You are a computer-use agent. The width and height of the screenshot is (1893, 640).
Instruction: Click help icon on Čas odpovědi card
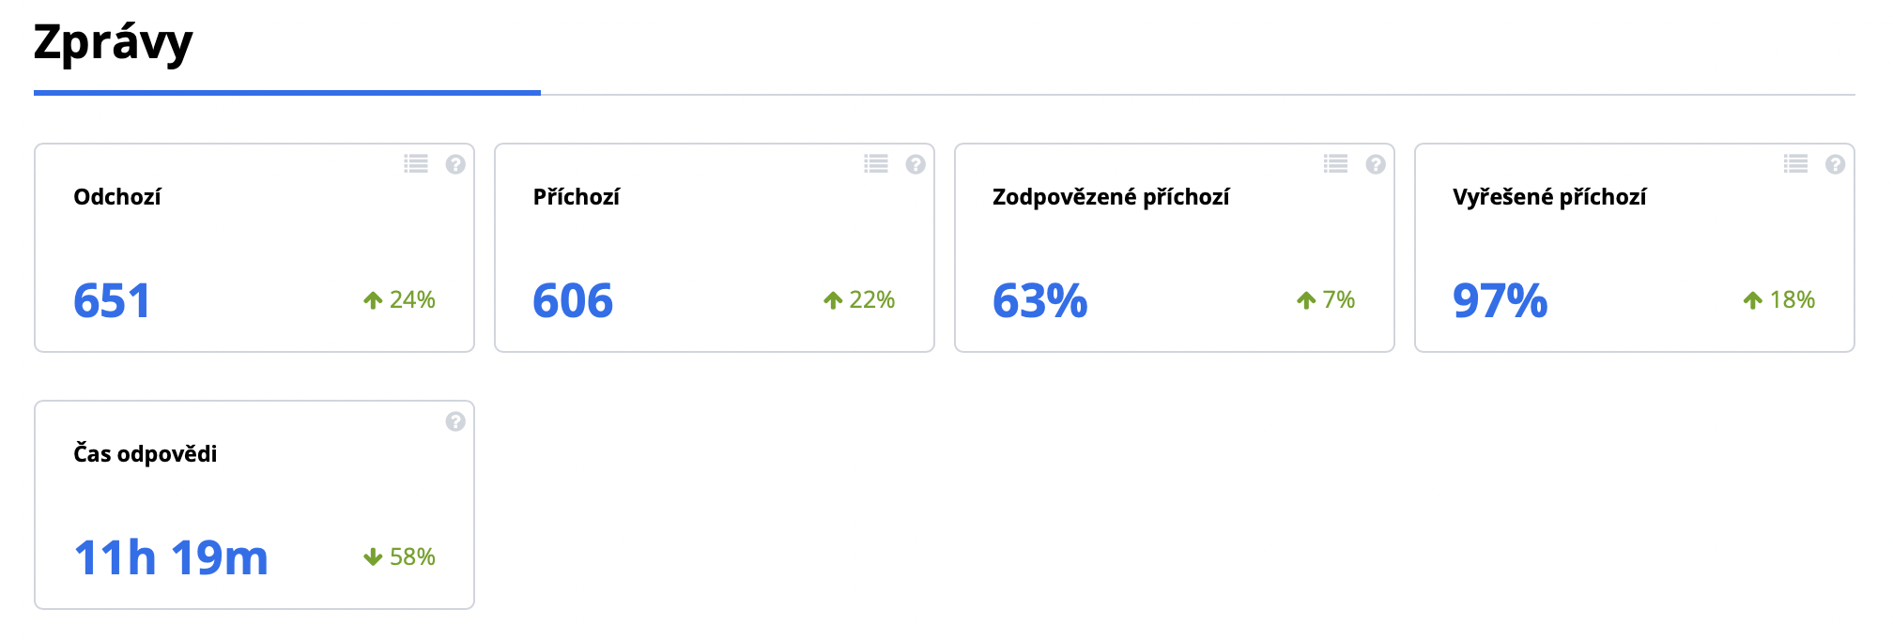455,421
